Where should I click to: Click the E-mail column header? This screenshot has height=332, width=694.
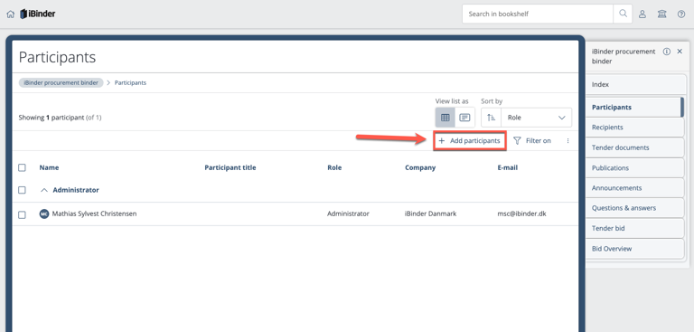[x=507, y=167]
